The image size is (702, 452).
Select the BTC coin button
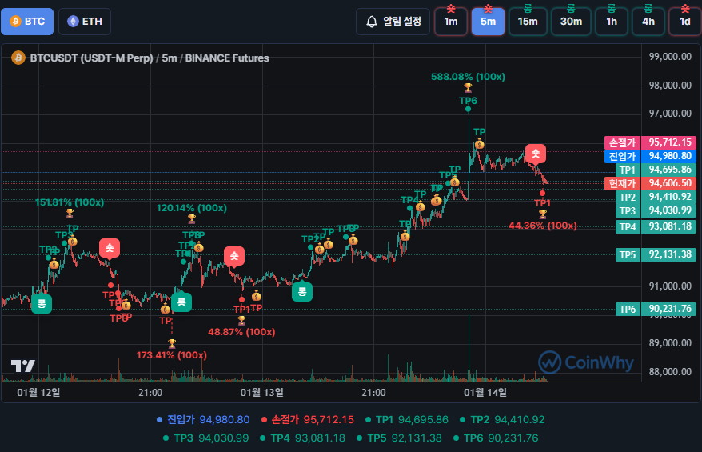pyautogui.click(x=27, y=22)
